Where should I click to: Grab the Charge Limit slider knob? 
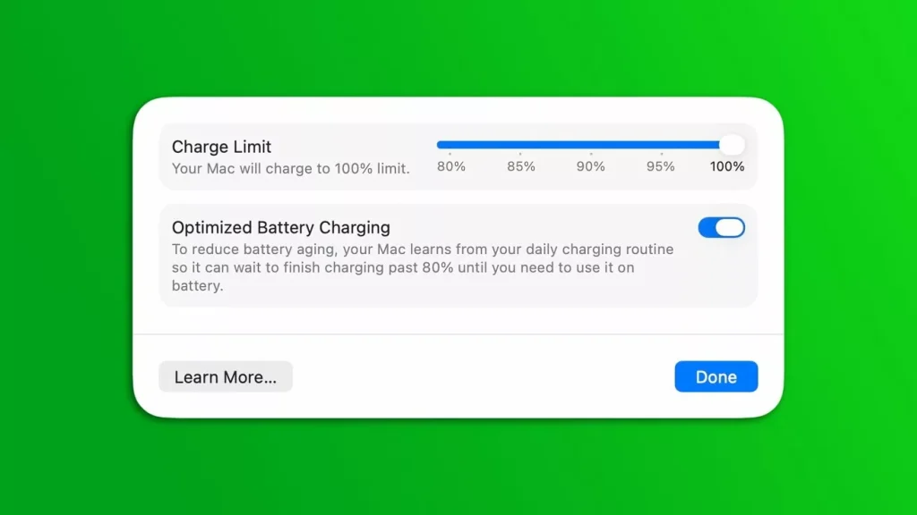[x=732, y=145]
